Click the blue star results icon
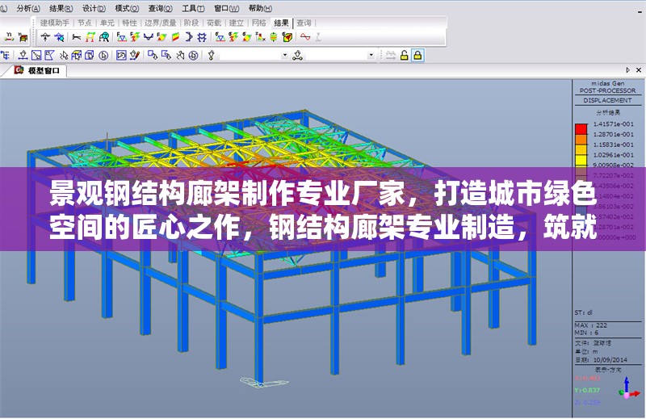Screen dimensions: 646x419 click(x=59, y=37)
